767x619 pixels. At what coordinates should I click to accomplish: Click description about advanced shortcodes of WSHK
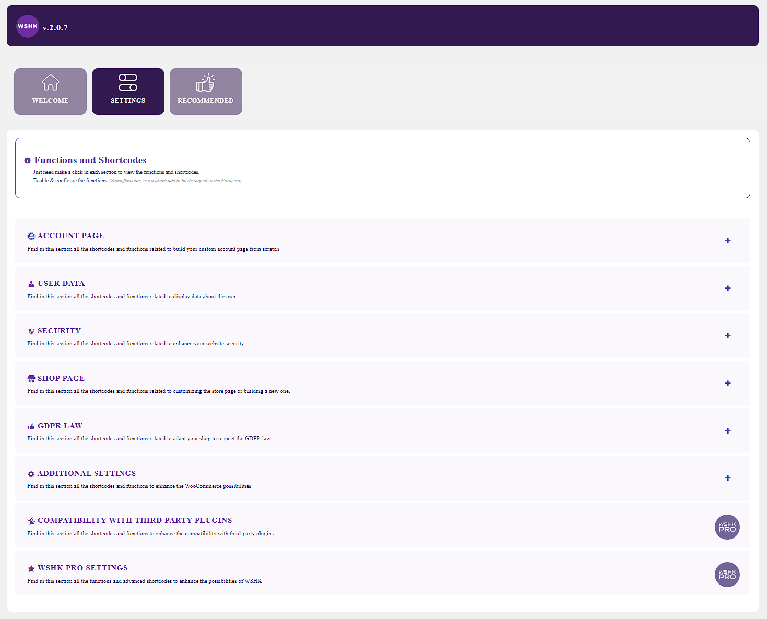point(145,581)
